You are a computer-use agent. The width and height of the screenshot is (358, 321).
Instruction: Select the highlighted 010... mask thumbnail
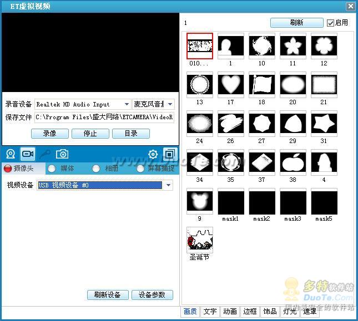(x=200, y=45)
